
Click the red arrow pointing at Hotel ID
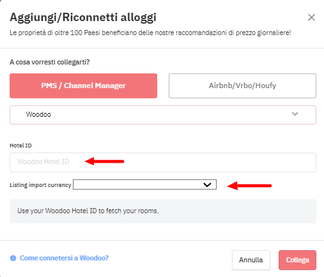(x=104, y=161)
